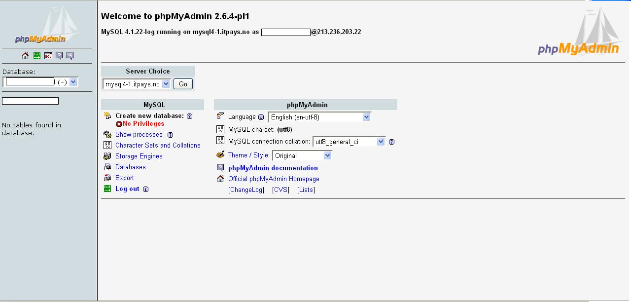Click the IP address '@213.236.203.22' text
The height and width of the screenshot is (302, 631).
[x=336, y=32]
